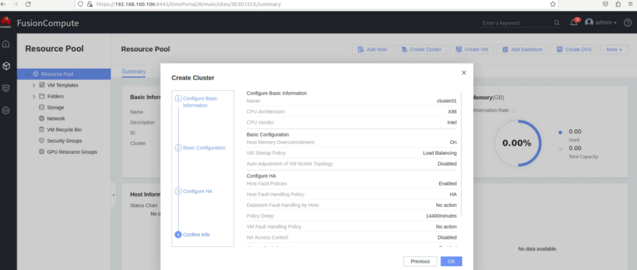Click the 14400minutes policy delay value
Viewport: 637px width, 270px height.
[x=441, y=216]
